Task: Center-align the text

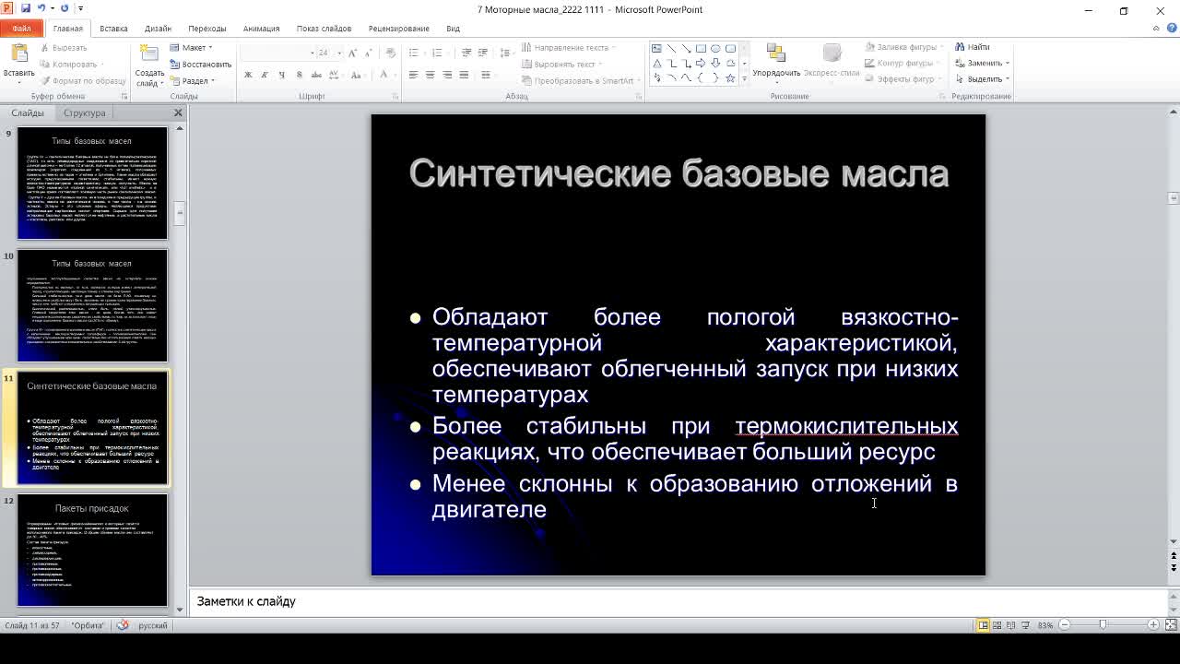Action: [430, 75]
